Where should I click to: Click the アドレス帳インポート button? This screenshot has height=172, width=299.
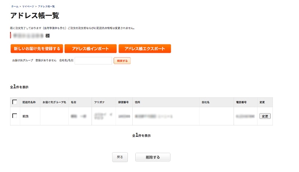(x=90, y=49)
